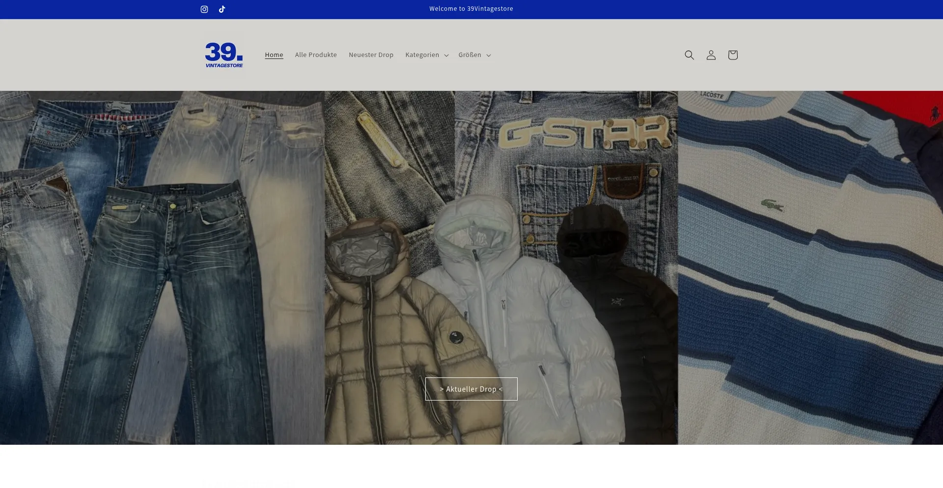943x488 pixels.
Task: Go to the Home menu item
Action: coord(274,55)
